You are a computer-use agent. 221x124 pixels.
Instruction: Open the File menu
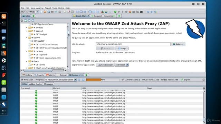pos(22,8)
